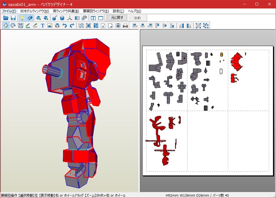Click the ungroup selection dotted box icon
This screenshot has width=276, height=198.
(x=206, y=26)
